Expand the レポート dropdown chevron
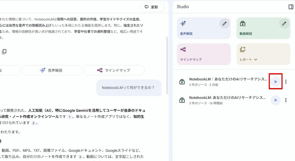The height and width of the screenshot is (161, 295). coord(256,60)
